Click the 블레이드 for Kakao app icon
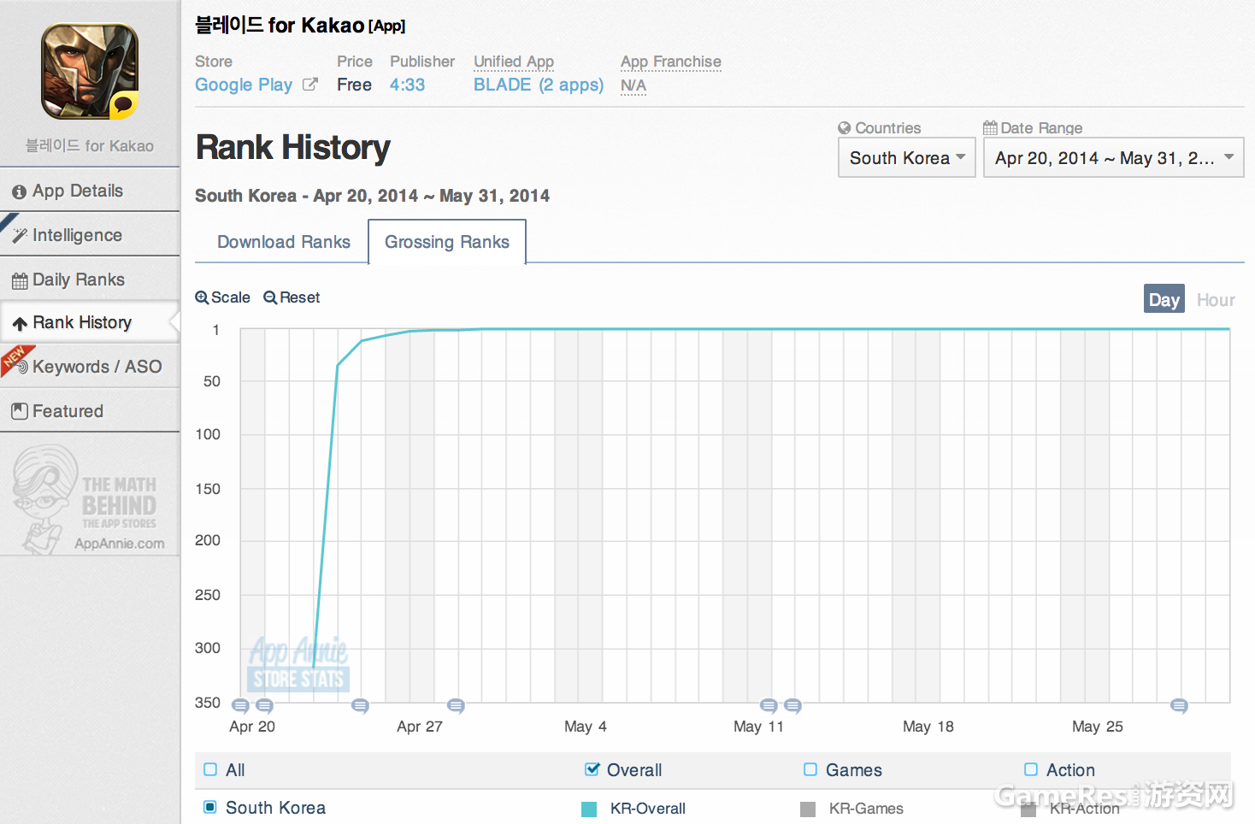 point(90,72)
